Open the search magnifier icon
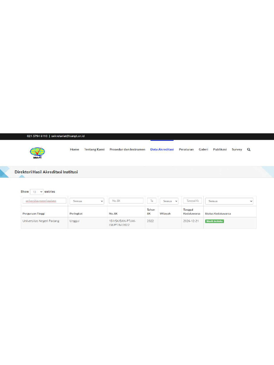The image size is (274, 365). coord(249,149)
